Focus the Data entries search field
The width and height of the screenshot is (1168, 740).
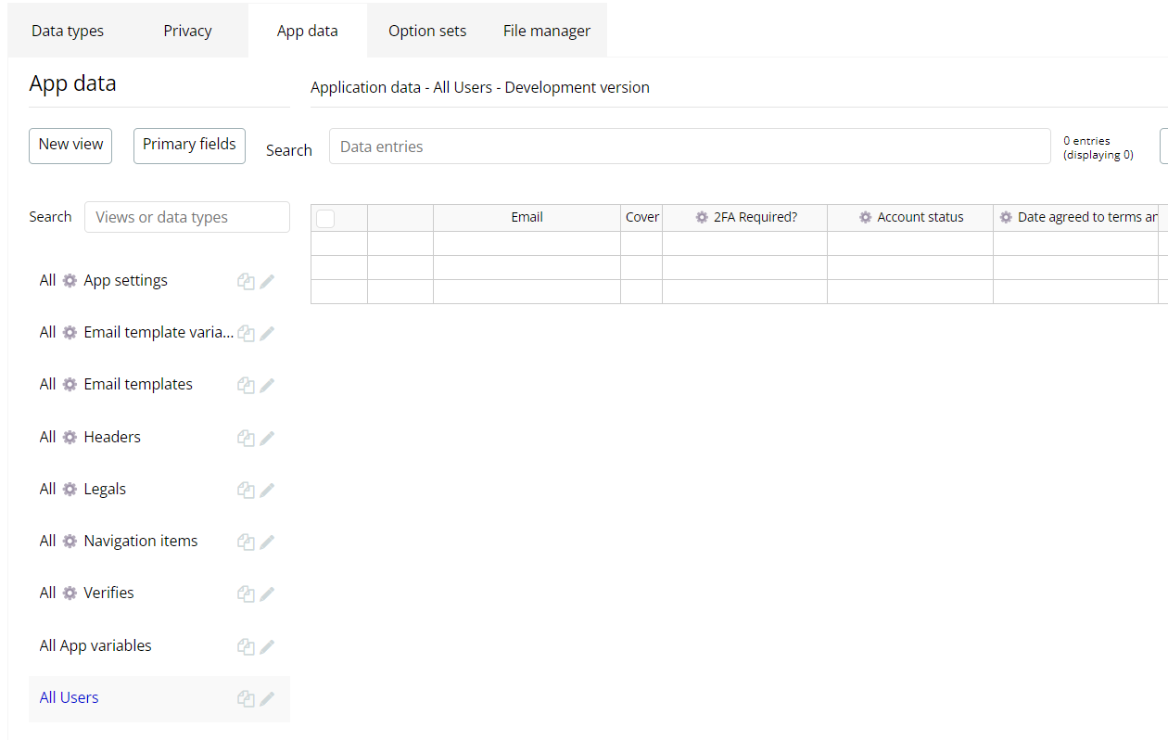click(689, 147)
